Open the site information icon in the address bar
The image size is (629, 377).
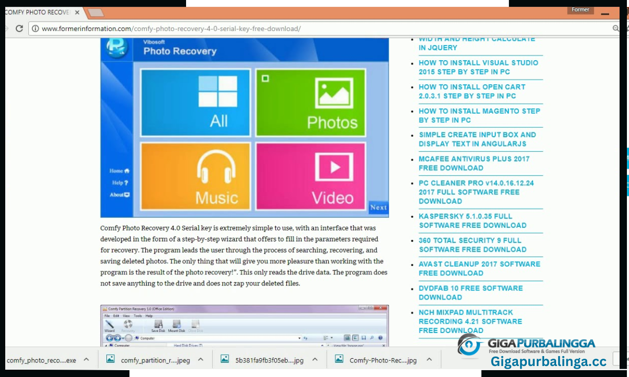(35, 29)
